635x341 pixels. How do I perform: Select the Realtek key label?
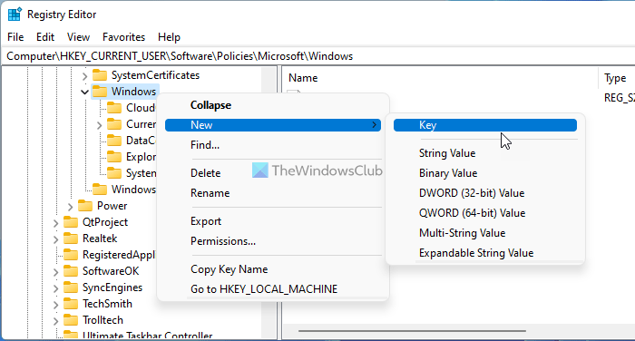click(x=100, y=239)
